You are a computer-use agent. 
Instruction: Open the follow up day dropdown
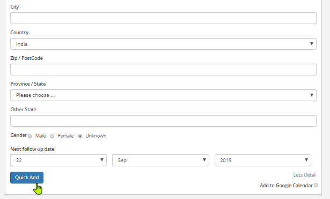click(x=58, y=160)
